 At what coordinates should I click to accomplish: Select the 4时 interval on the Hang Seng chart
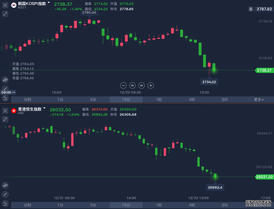click(x=192, y=205)
